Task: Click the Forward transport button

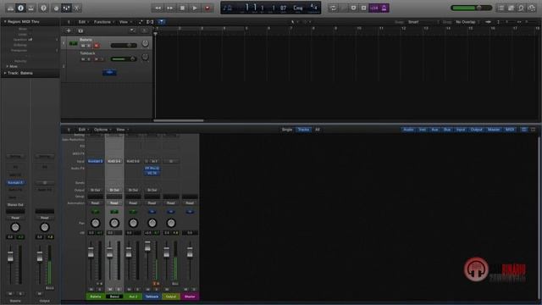Action: pyautogui.click(x=169, y=8)
